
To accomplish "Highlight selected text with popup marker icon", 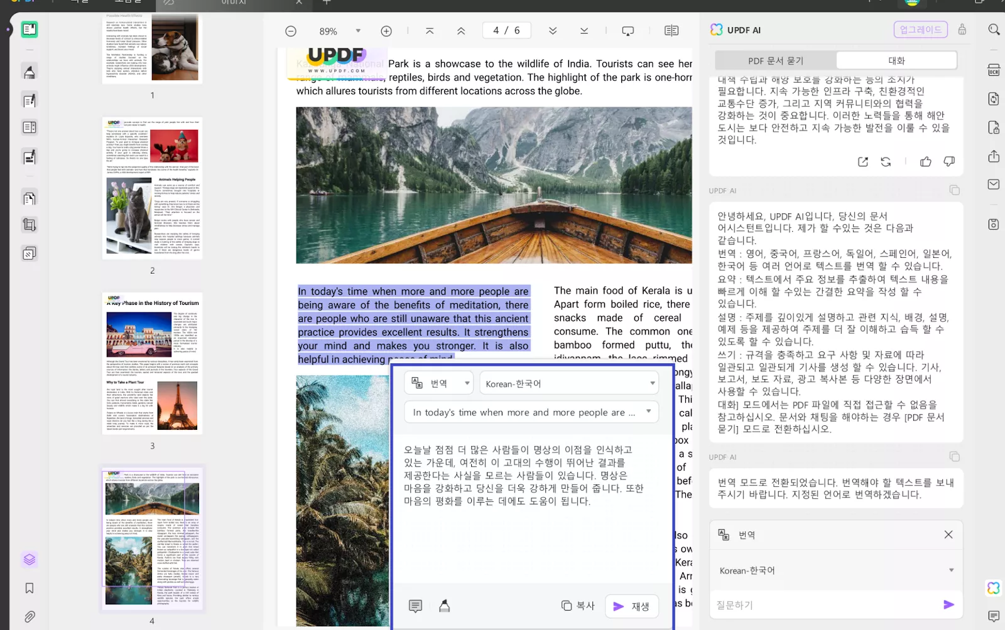I will (x=445, y=606).
